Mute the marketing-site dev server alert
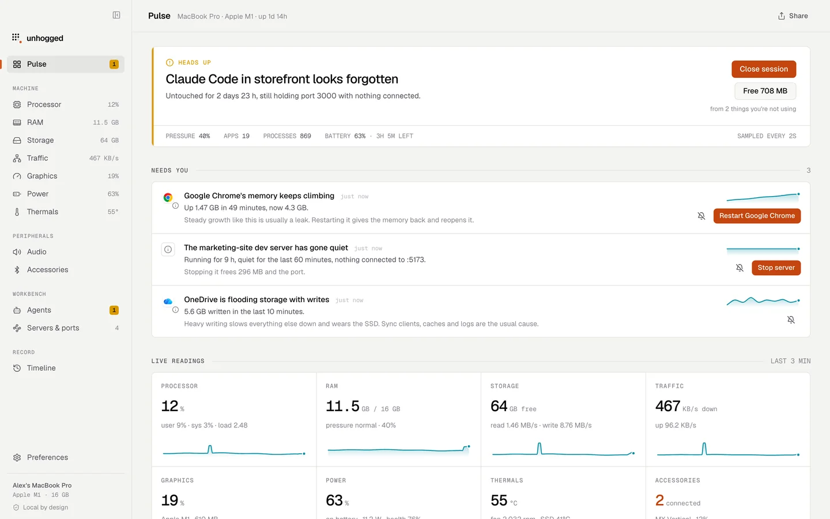The height and width of the screenshot is (519, 830). (740, 268)
